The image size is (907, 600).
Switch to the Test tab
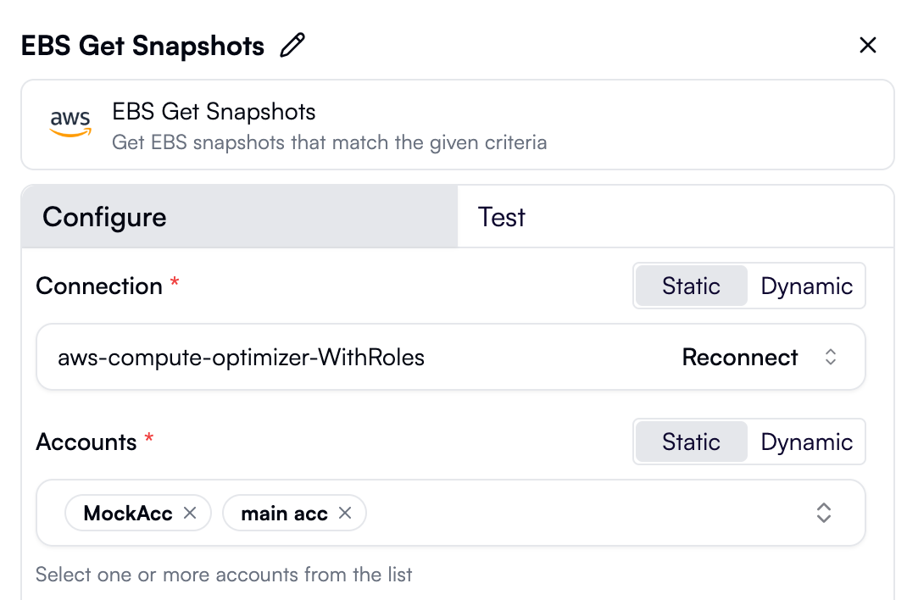(501, 217)
